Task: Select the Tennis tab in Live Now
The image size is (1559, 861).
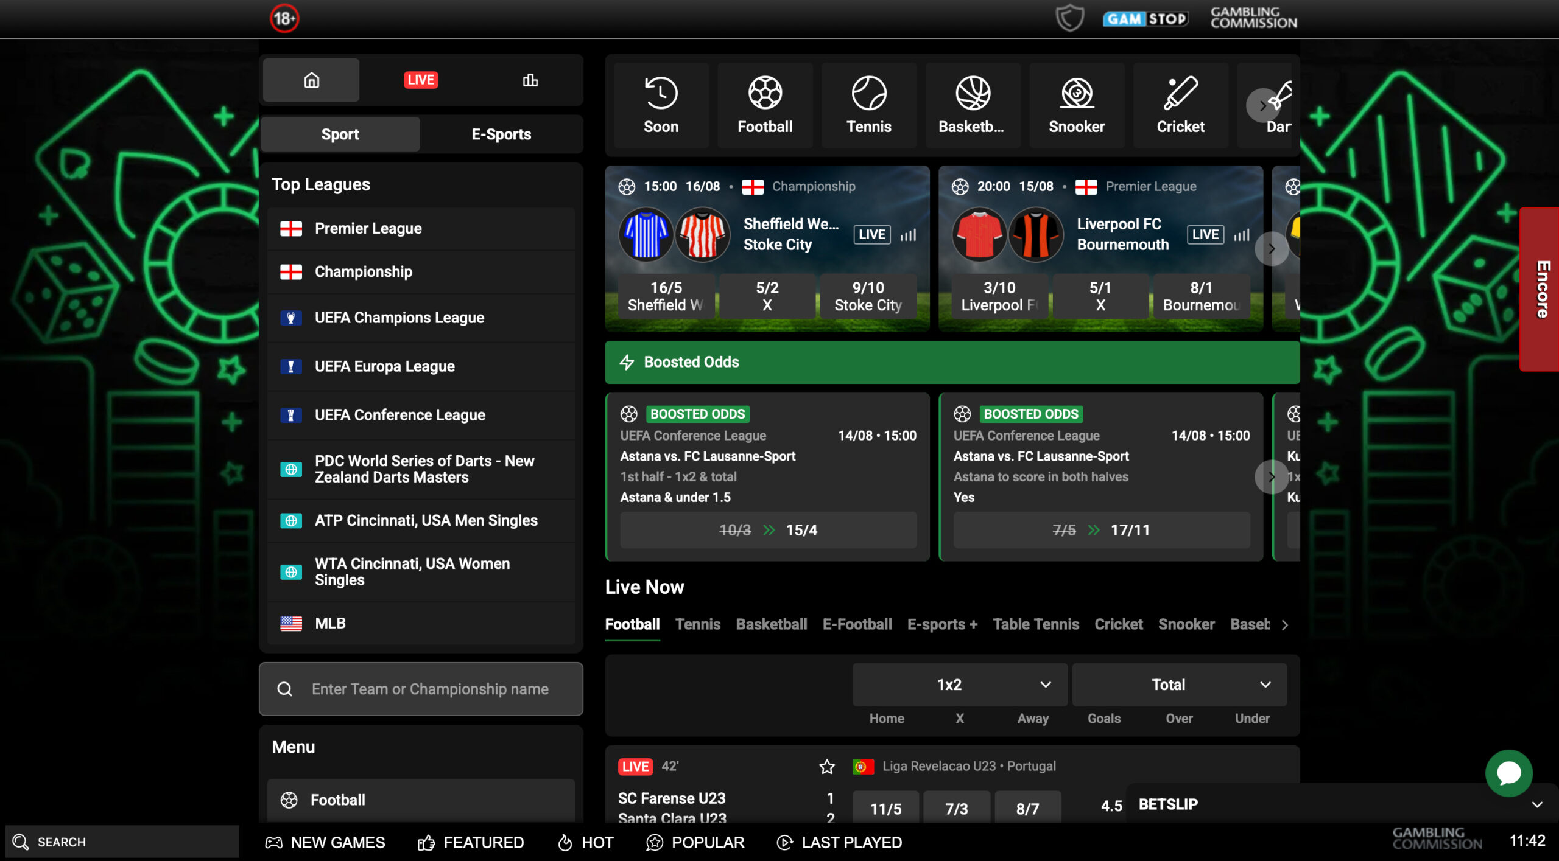Action: (698, 624)
